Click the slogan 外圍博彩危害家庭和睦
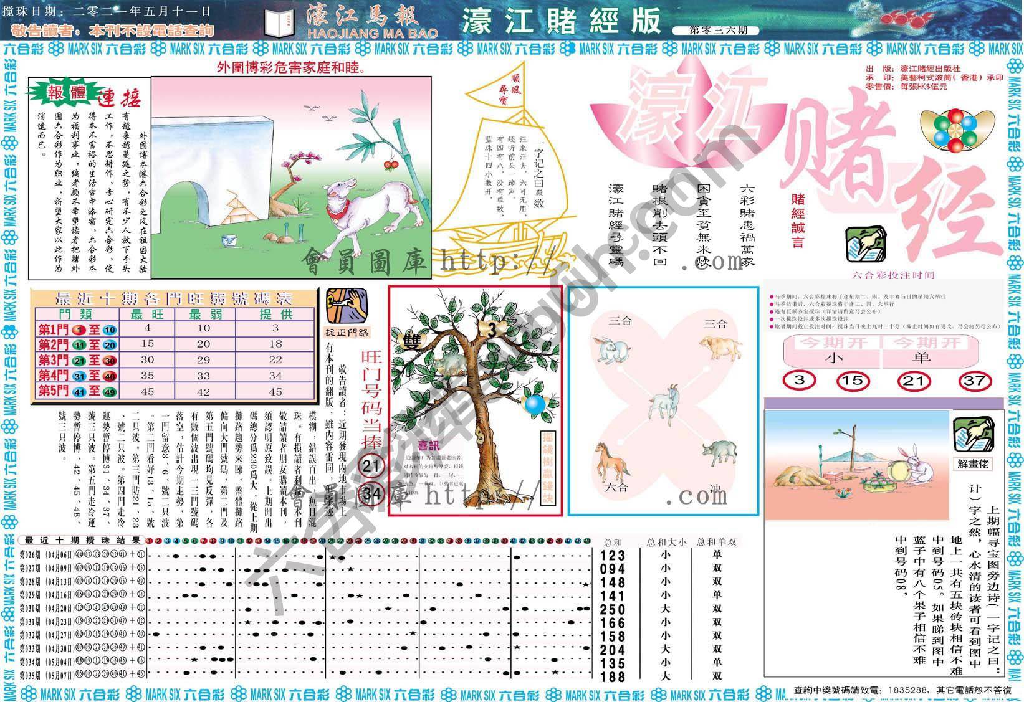The height and width of the screenshot is (702, 1024). [292, 66]
